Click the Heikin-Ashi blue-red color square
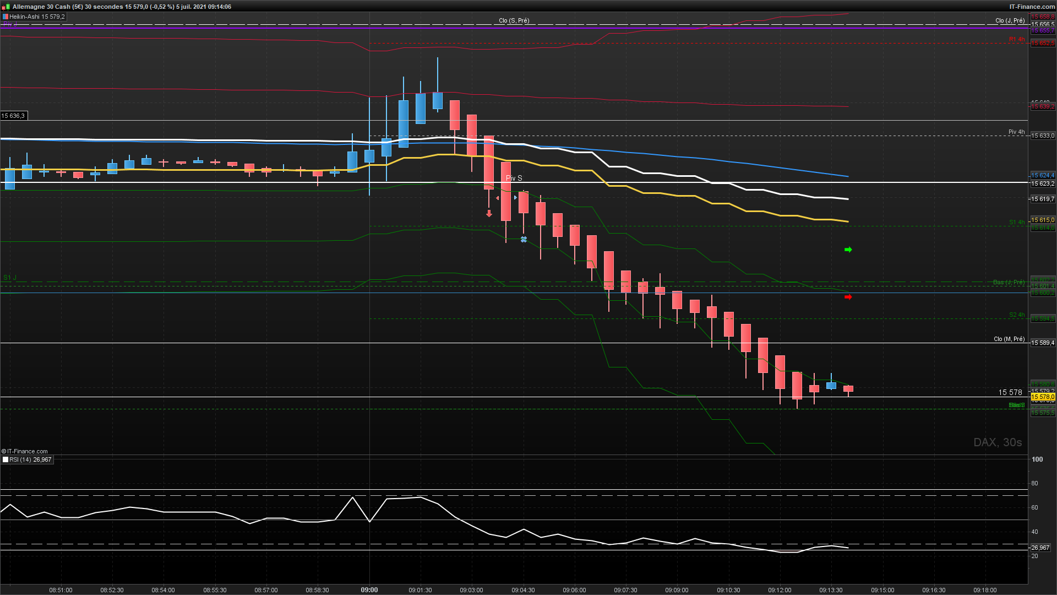This screenshot has height=595, width=1057. pyautogui.click(x=6, y=17)
